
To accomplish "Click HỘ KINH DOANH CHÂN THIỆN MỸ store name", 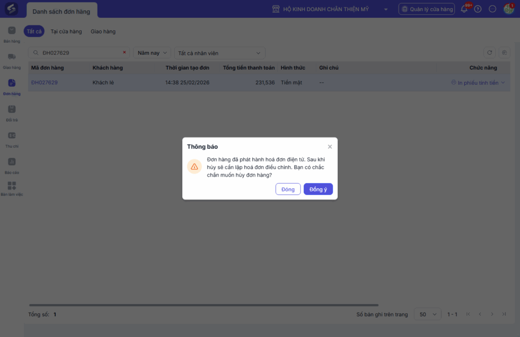I will point(326,9).
